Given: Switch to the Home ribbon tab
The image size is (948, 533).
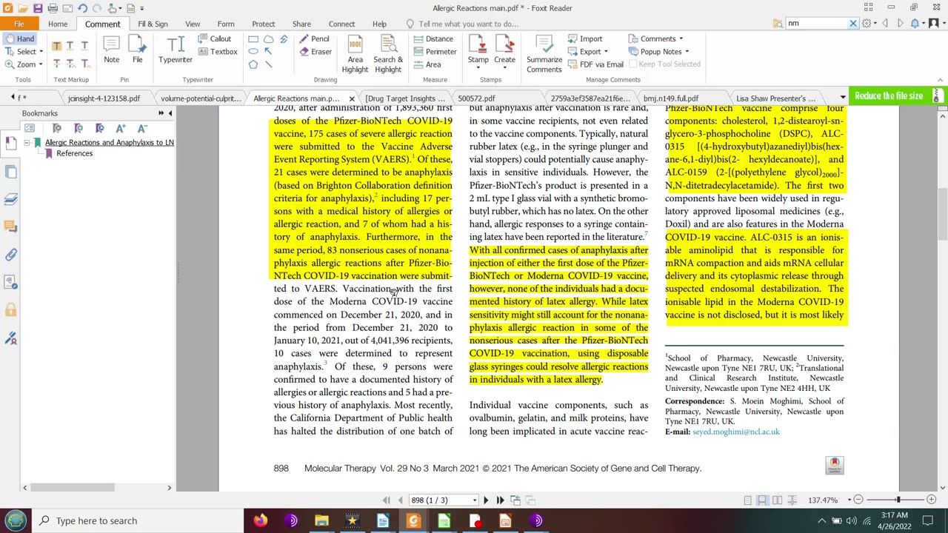Looking at the screenshot, I should (x=58, y=24).
